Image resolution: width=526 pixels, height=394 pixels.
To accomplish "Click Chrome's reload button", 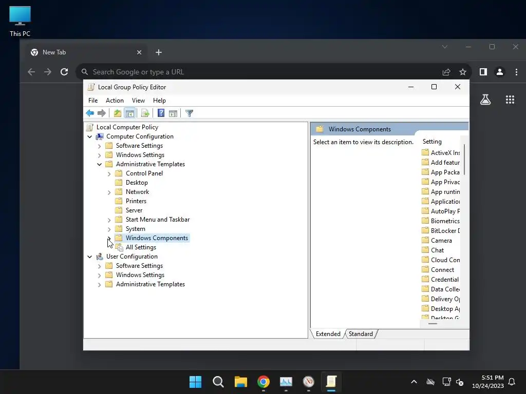I will tap(64, 72).
